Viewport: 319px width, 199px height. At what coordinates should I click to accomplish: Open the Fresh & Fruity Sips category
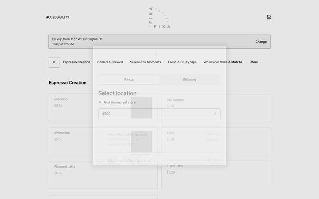click(x=182, y=62)
